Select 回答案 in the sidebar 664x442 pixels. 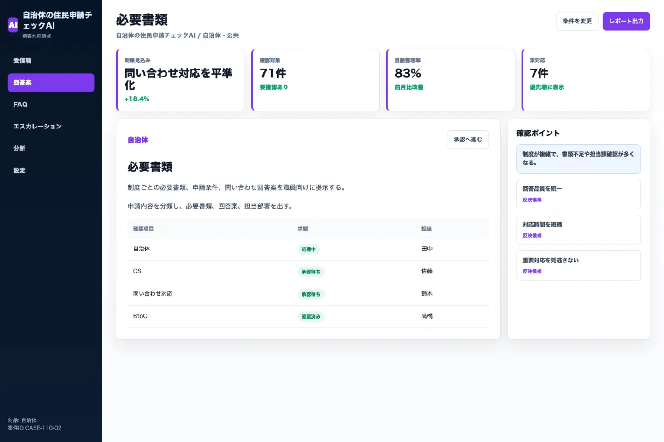tap(51, 82)
